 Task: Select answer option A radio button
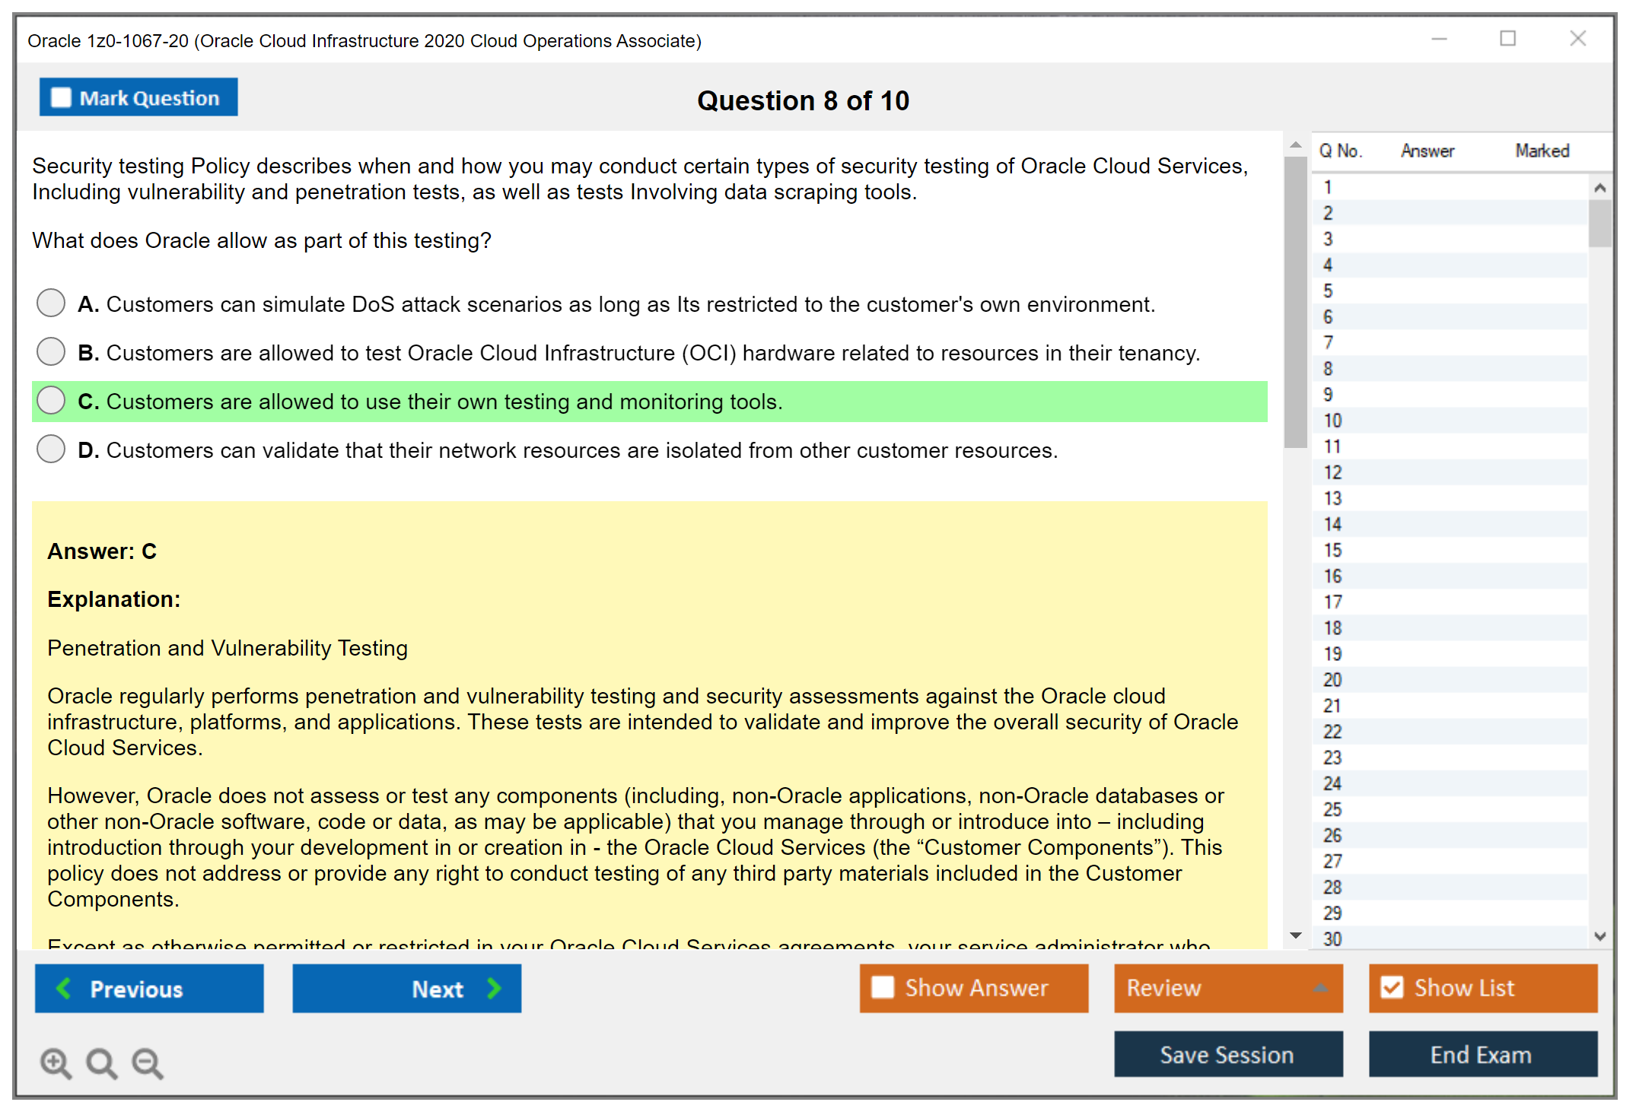51,303
